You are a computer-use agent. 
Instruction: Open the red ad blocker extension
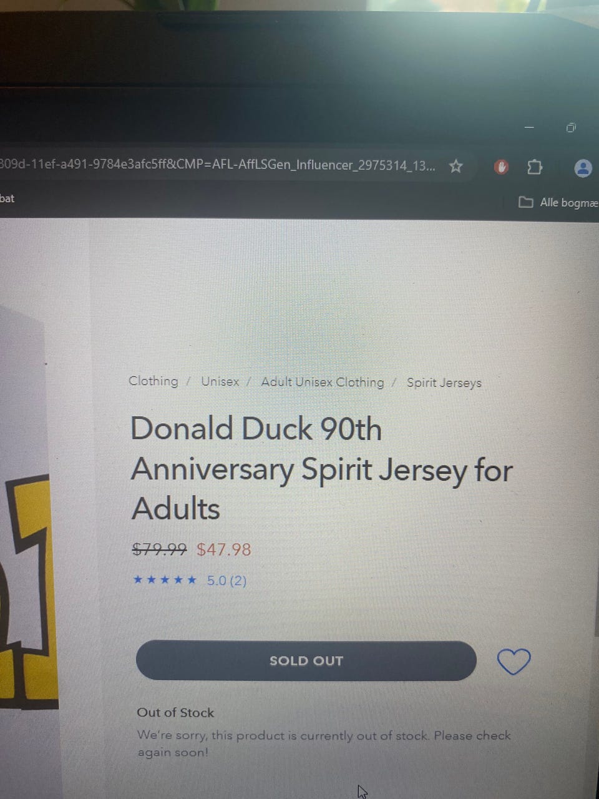coord(502,167)
